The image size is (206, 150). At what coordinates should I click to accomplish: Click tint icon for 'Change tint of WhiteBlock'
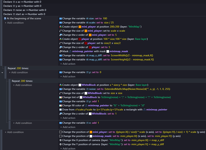pyautogui.click(x=61, y=97)
